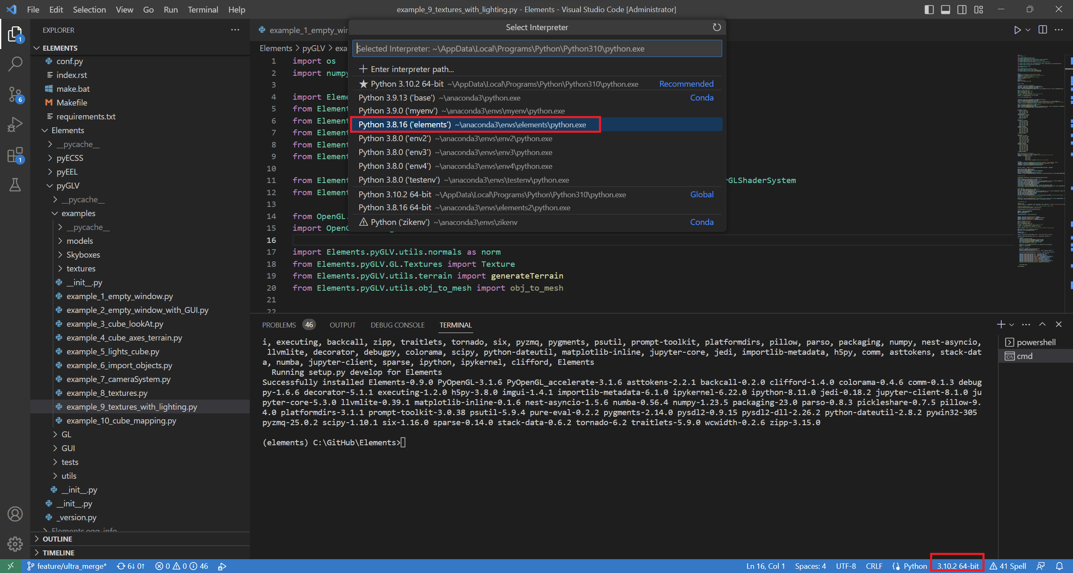Open the File menu

(33, 10)
